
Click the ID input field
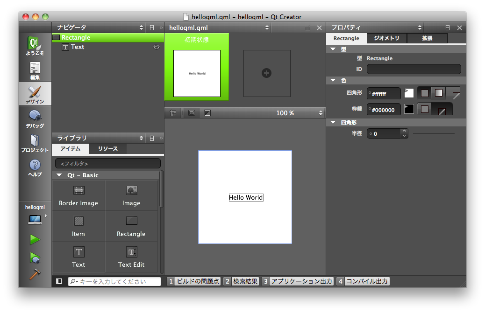[x=414, y=69]
